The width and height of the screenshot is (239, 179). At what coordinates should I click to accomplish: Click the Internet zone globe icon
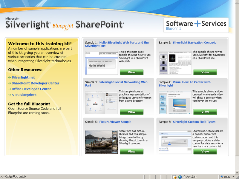point(180,177)
